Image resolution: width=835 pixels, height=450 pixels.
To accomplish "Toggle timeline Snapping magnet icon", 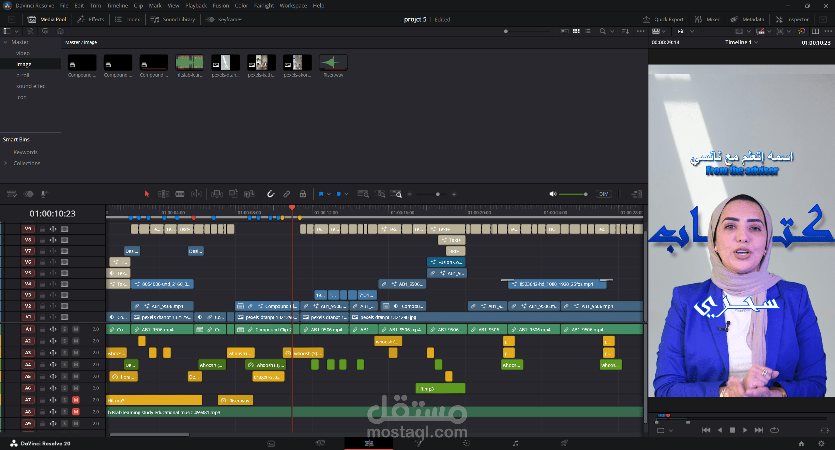I will (x=271, y=194).
